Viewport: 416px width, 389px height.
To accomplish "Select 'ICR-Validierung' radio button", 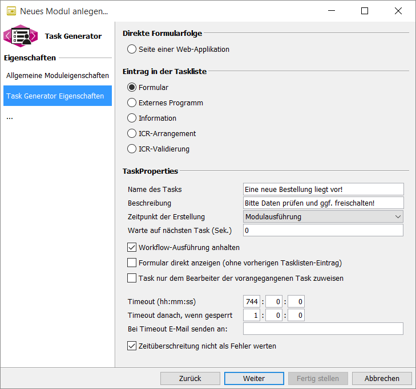I will (132, 149).
